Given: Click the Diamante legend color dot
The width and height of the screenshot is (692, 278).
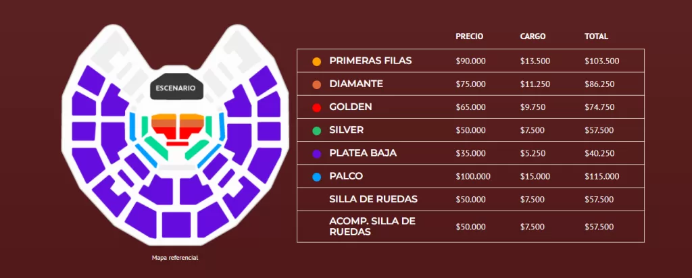Looking at the screenshot, I should [316, 84].
